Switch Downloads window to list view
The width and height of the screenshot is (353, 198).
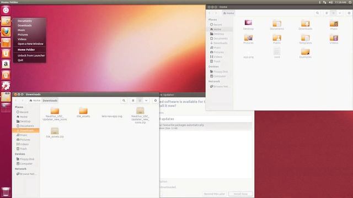click(133, 101)
